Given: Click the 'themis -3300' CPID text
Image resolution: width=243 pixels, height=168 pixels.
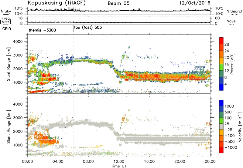Looking at the screenshot, I should (42, 30).
